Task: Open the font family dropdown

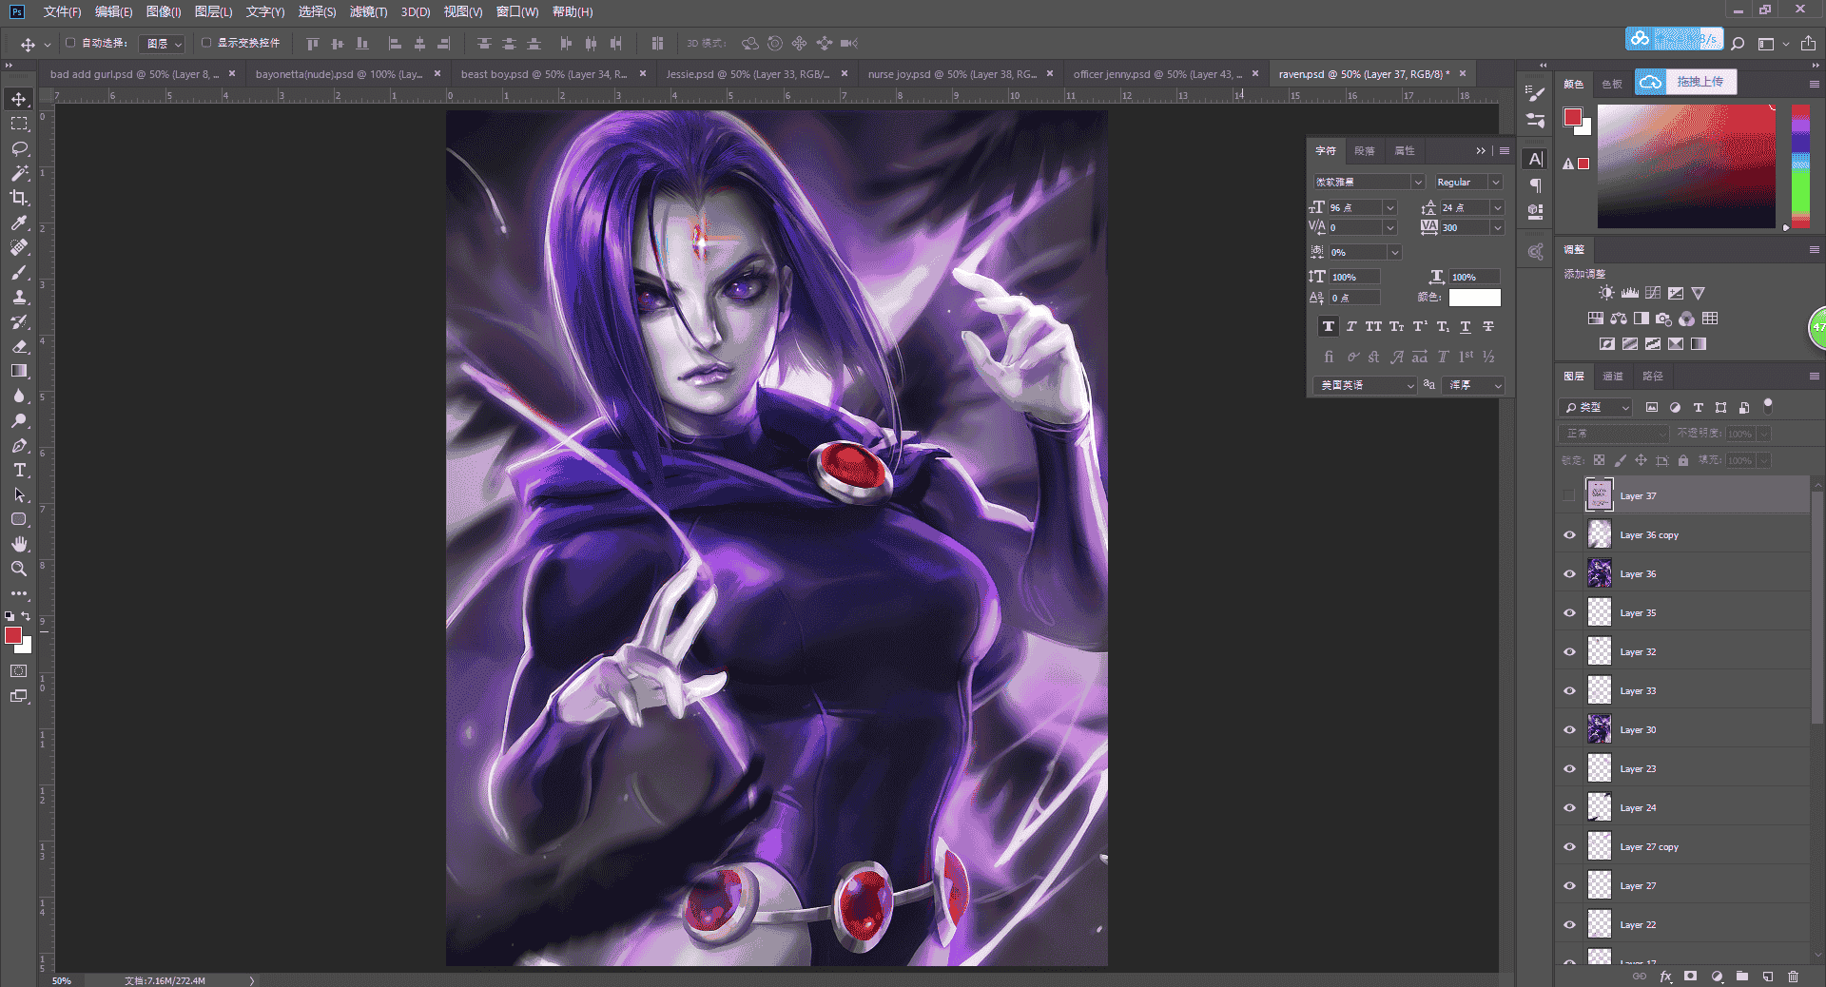Action: (x=1417, y=182)
